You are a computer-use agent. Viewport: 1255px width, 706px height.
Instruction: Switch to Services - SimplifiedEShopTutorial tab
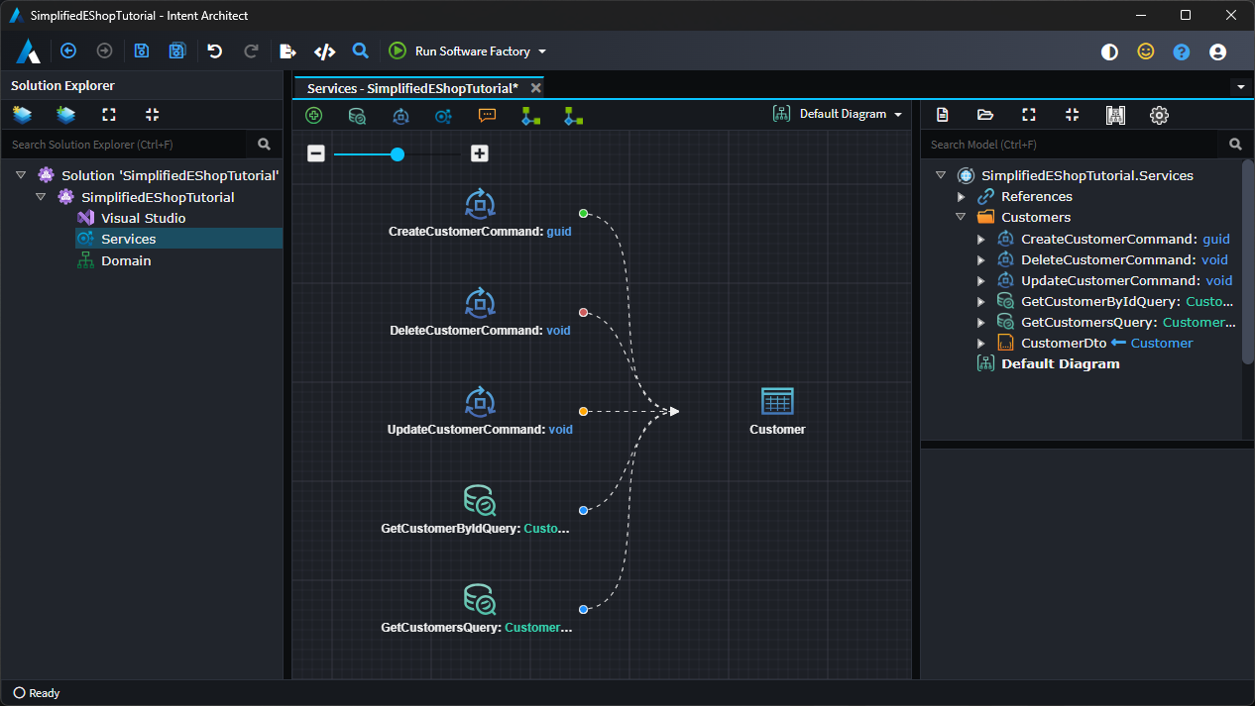pos(412,88)
